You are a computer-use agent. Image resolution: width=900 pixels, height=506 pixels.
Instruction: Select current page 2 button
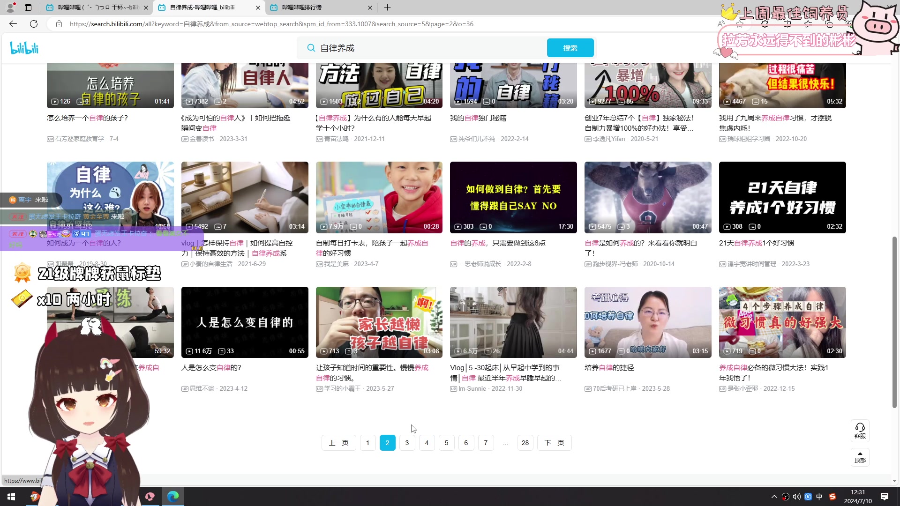(387, 443)
